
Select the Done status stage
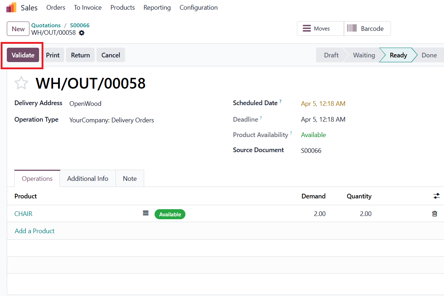coord(429,55)
